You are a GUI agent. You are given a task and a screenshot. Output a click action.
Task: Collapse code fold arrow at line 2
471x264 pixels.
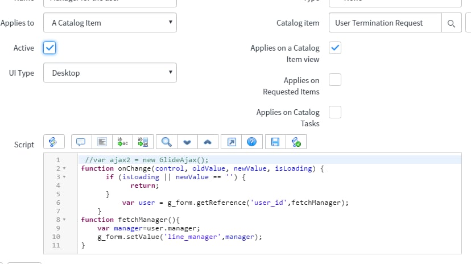point(64,168)
